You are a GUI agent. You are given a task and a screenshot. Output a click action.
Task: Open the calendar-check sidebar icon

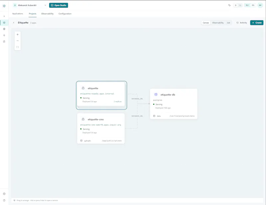[4, 42]
